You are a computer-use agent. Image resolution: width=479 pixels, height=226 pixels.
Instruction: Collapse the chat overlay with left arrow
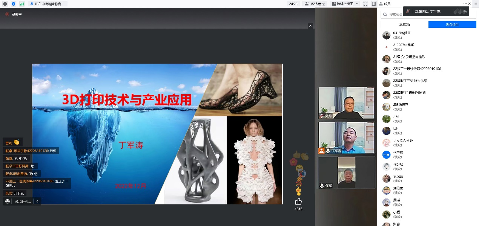(37, 202)
